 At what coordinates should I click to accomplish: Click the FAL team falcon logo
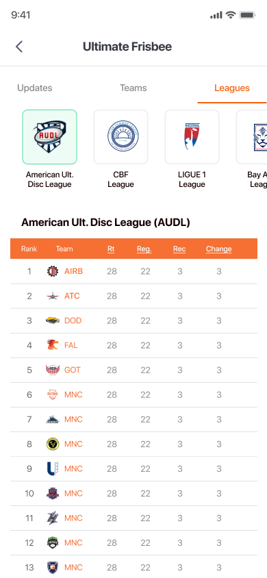(53, 345)
